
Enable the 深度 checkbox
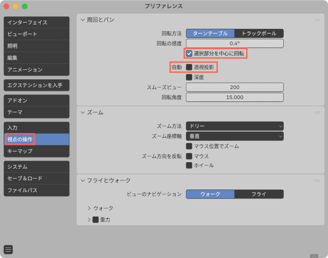[x=189, y=77]
